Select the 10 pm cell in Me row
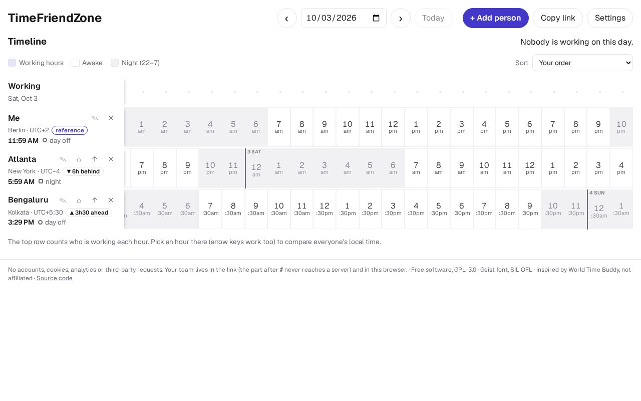The width and height of the screenshot is (641, 401). pyautogui.click(x=621, y=127)
